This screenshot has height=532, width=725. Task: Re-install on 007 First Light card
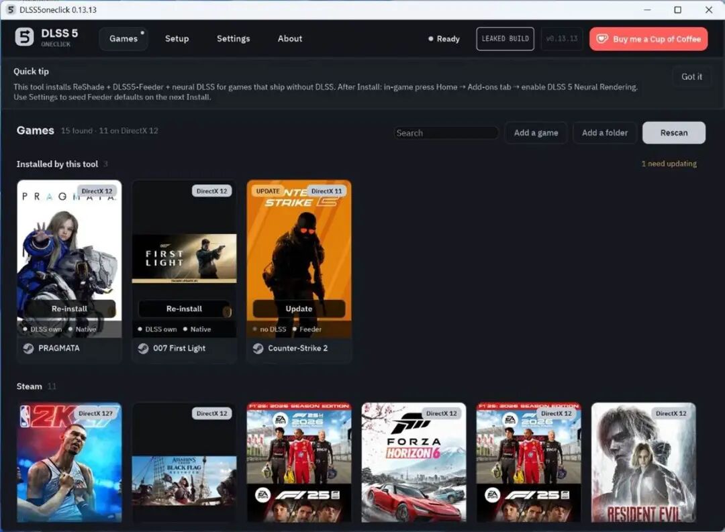click(185, 309)
